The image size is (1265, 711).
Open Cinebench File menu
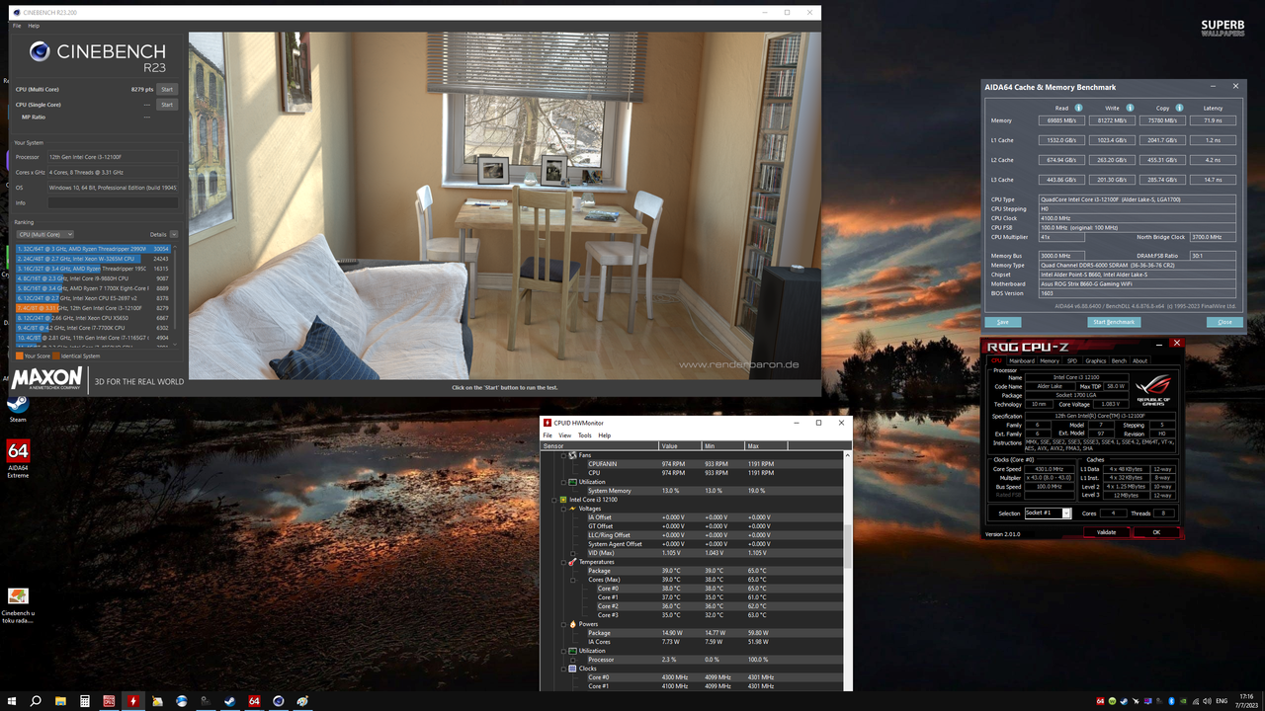[x=17, y=26]
